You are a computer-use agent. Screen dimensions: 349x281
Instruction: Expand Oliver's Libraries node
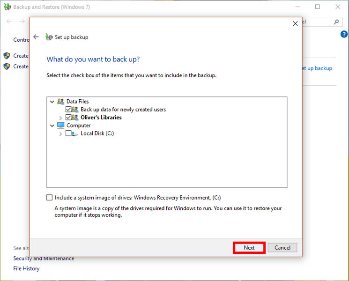click(x=60, y=118)
